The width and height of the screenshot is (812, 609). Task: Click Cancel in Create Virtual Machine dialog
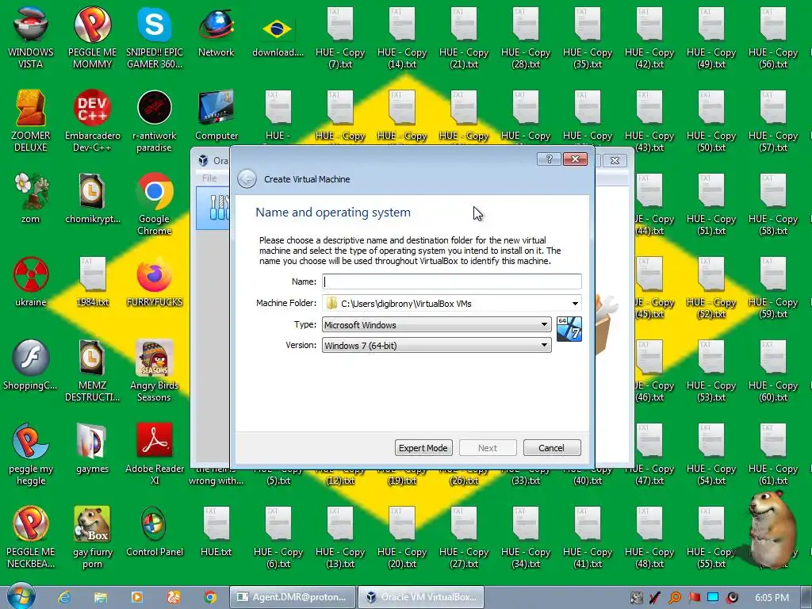(552, 448)
